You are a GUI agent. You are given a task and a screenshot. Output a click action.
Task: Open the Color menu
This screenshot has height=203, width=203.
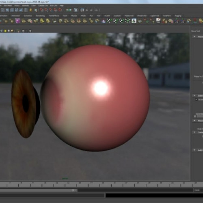pyautogui.click(x=33, y=6)
